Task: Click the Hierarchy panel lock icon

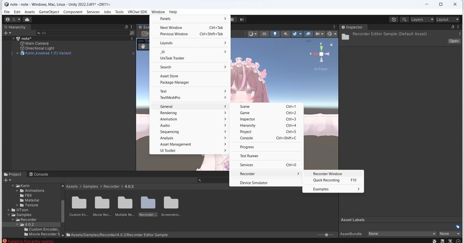Action: (126, 27)
